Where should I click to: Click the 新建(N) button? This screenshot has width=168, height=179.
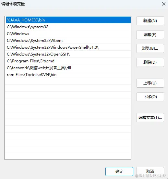point(150,21)
